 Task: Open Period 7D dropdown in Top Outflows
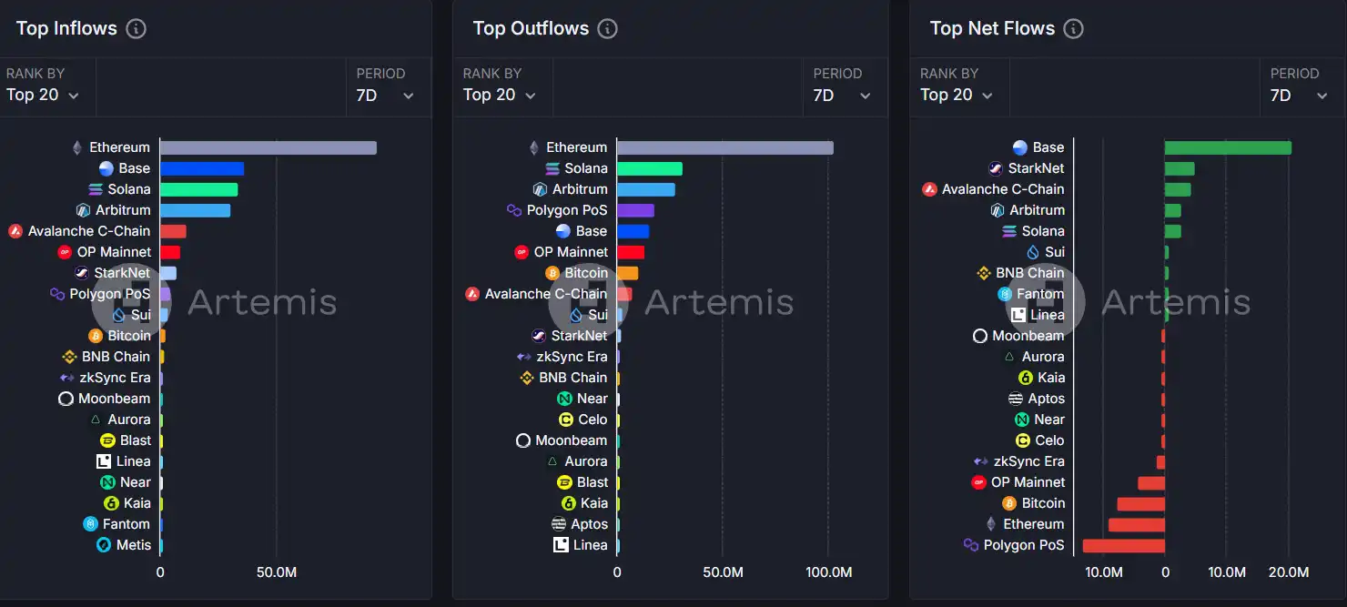pos(841,95)
